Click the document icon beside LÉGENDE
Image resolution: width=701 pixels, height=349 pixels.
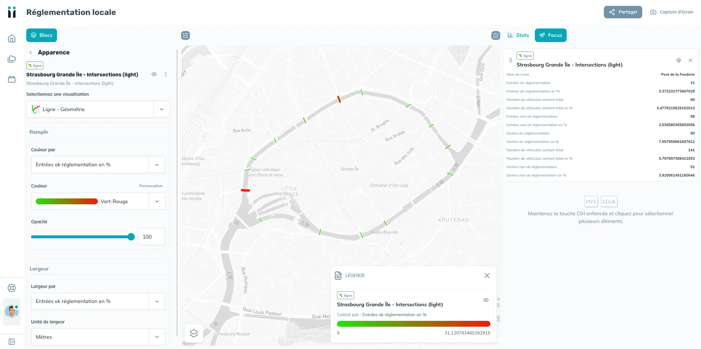(338, 276)
